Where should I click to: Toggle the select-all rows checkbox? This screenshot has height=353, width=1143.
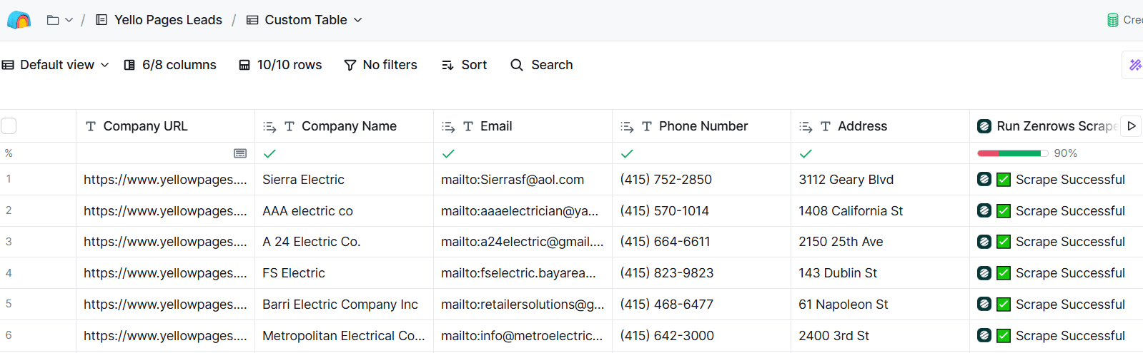pos(9,126)
